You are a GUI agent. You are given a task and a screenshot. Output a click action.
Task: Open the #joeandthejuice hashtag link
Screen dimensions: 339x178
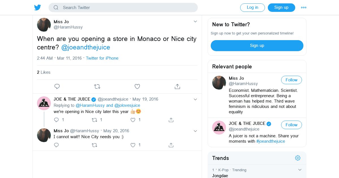[271, 141]
